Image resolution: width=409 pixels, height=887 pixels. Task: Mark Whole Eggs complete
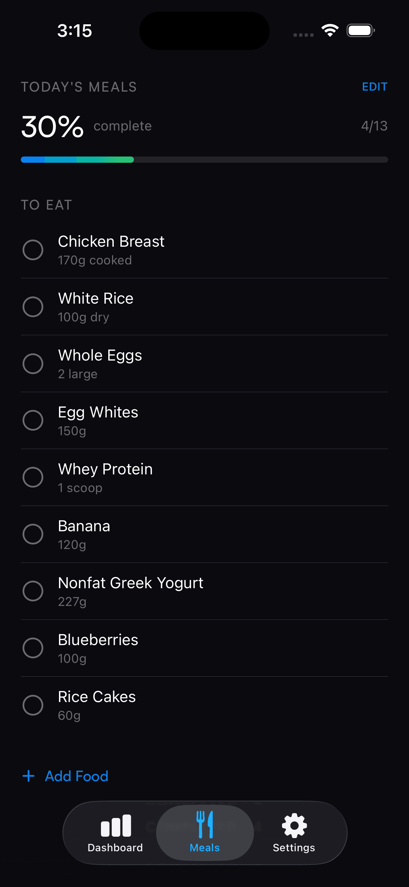click(x=33, y=363)
